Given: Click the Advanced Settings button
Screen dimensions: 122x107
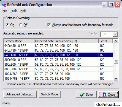Looking at the screenshot, I should pos(20,94).
